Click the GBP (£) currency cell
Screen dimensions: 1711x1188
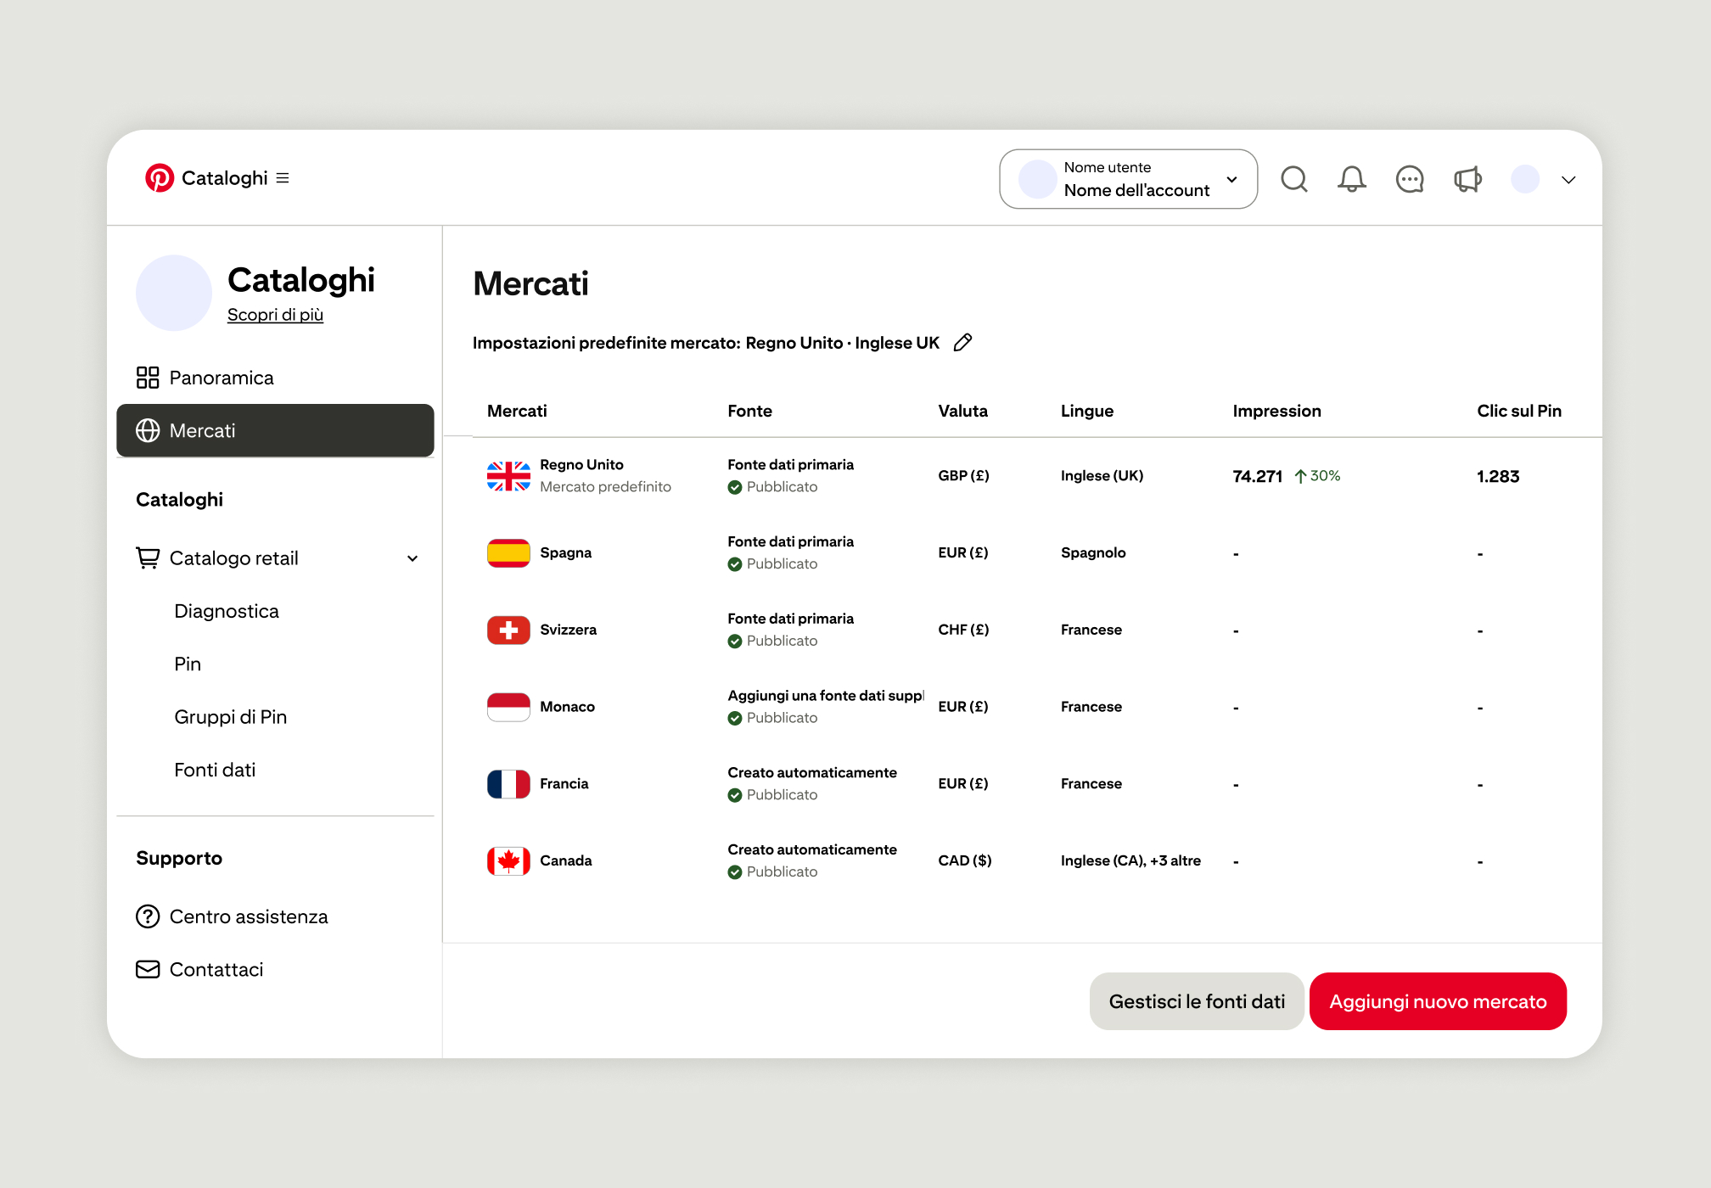click(963, 476)
